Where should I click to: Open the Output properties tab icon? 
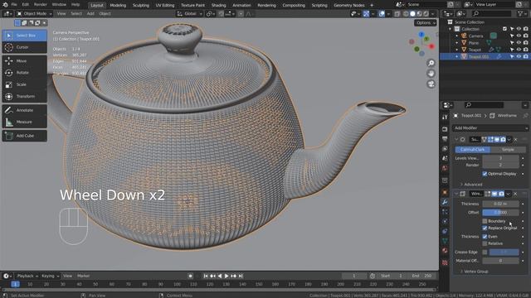(x=445, y=139)
